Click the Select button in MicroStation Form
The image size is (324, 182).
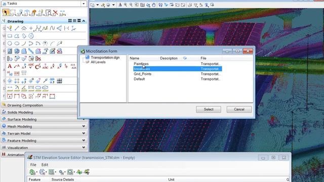[209, 109]
